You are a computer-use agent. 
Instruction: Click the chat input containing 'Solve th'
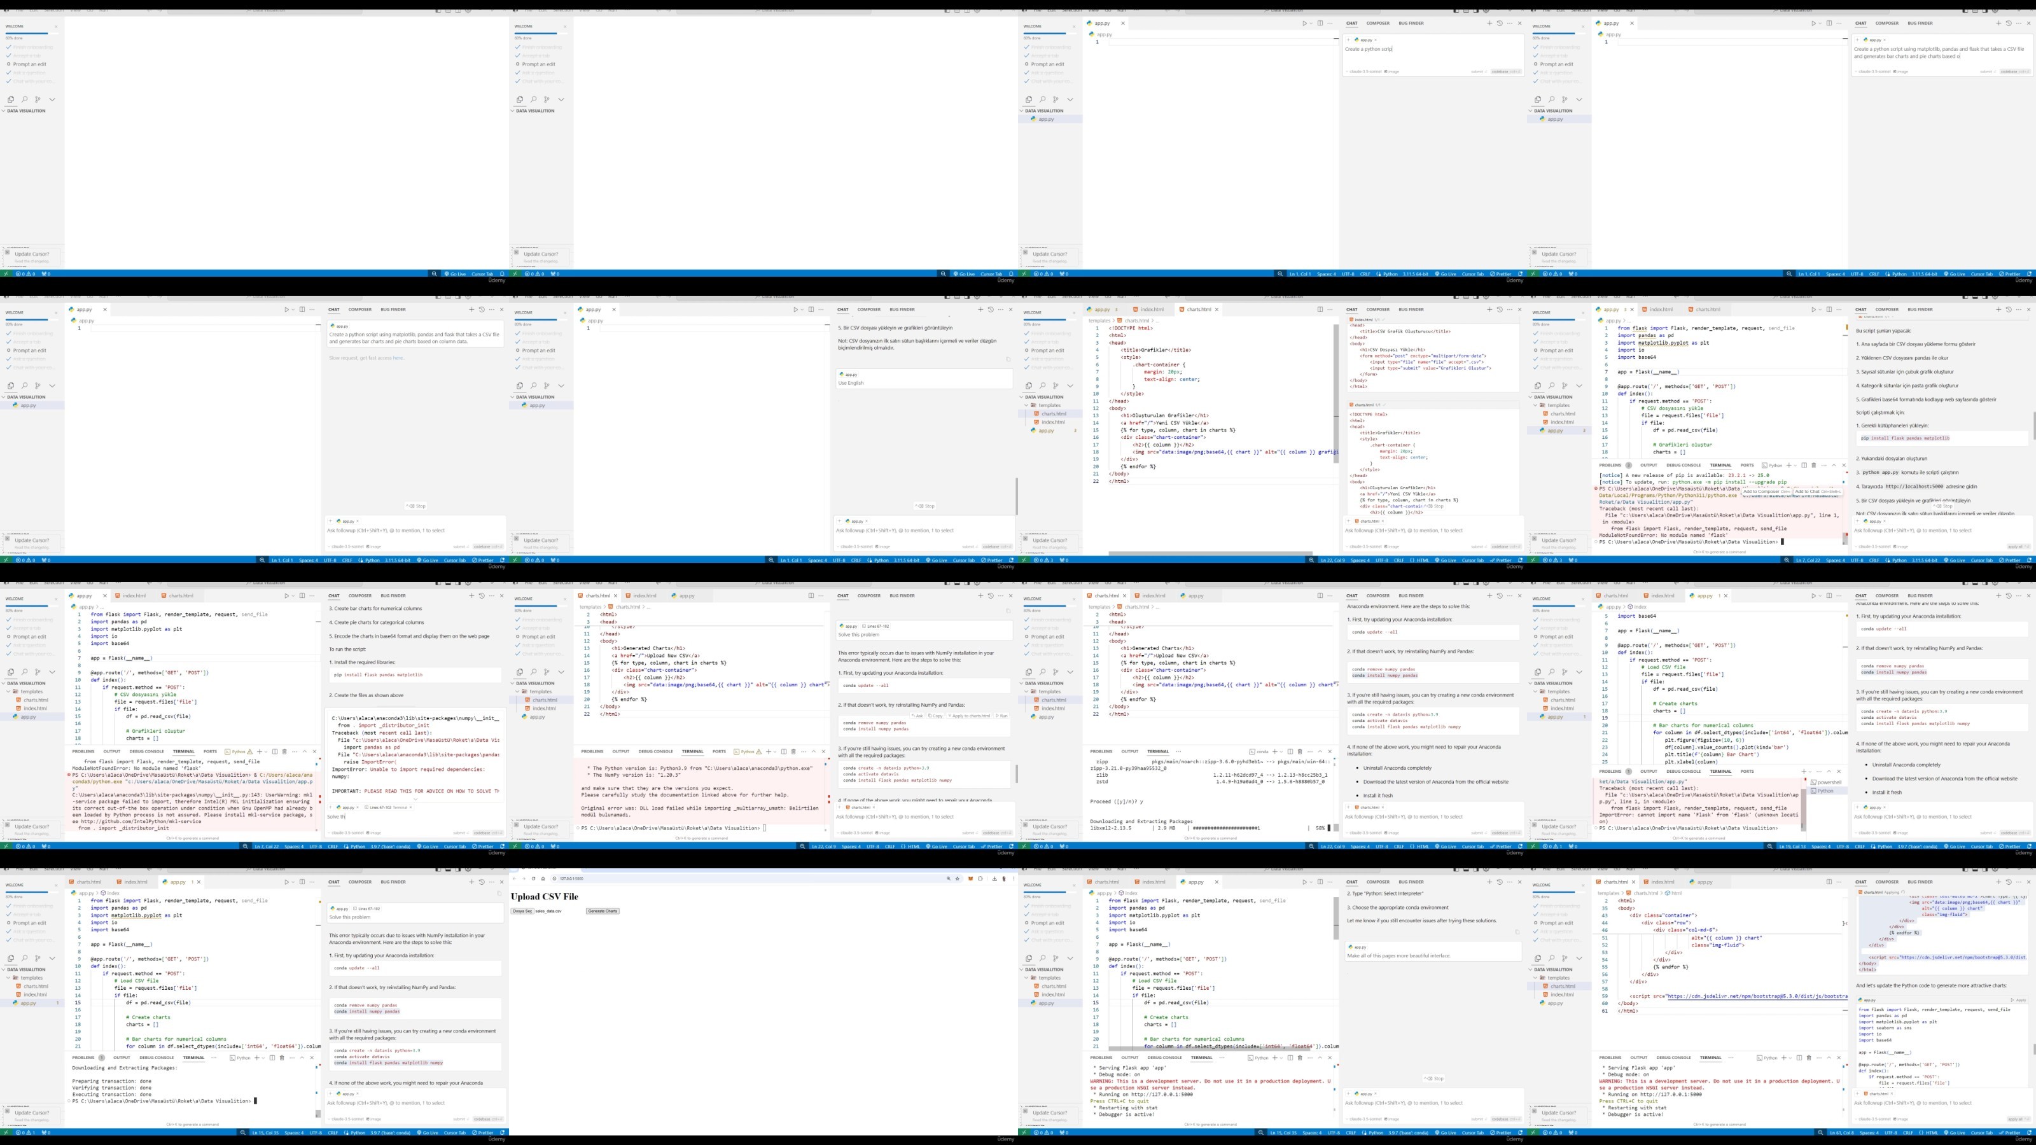[415, 816]
